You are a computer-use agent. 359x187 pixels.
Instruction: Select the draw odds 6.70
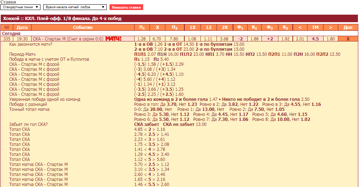pos(157,39)
